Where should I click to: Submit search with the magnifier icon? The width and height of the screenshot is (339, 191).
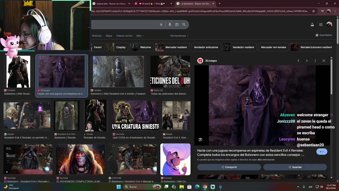pos(184,25)
